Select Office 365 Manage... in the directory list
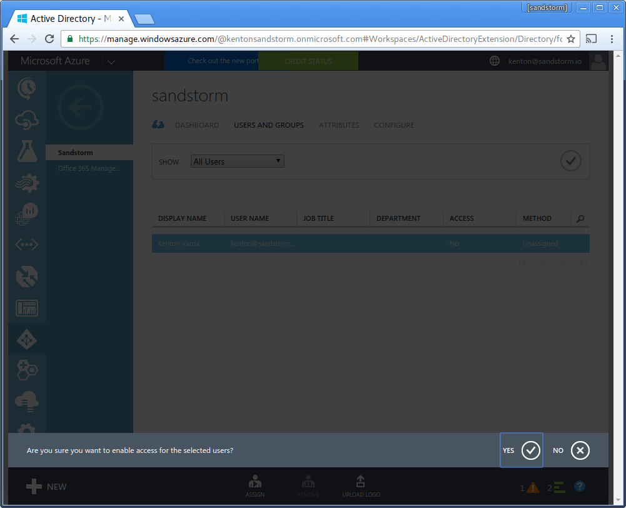 tap(89, 168)
